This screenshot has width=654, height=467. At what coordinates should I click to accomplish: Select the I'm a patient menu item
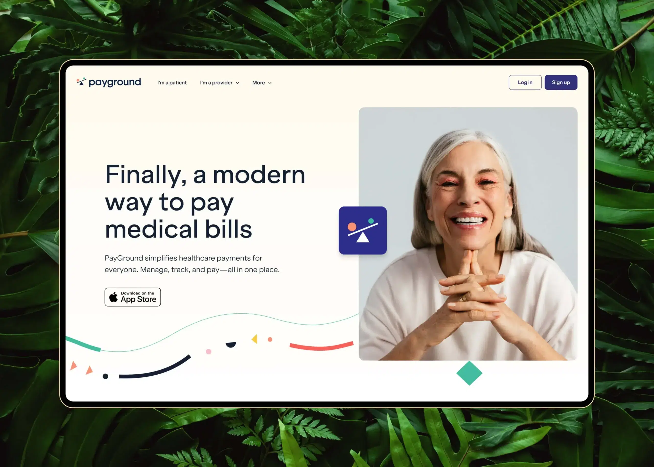tap(171, 82)
